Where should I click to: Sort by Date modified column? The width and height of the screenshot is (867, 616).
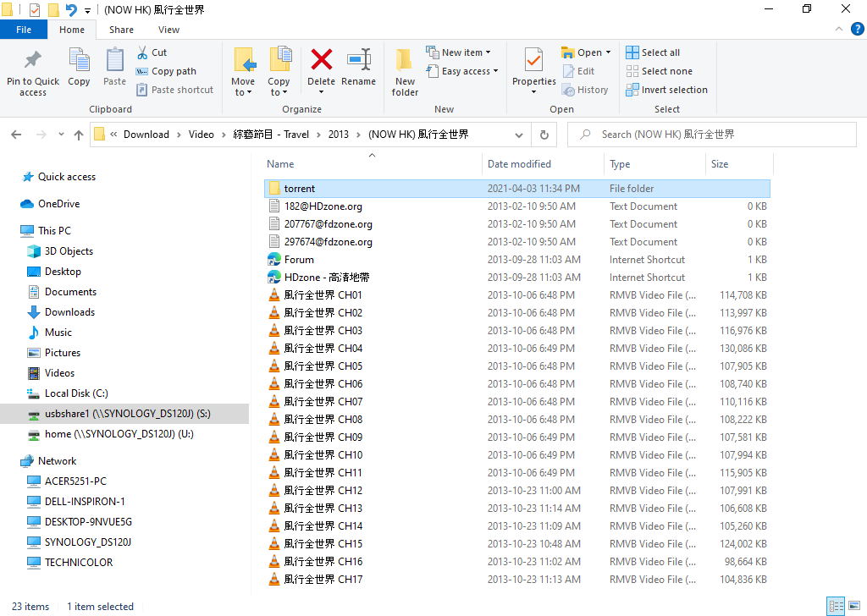tap(519, 164)
